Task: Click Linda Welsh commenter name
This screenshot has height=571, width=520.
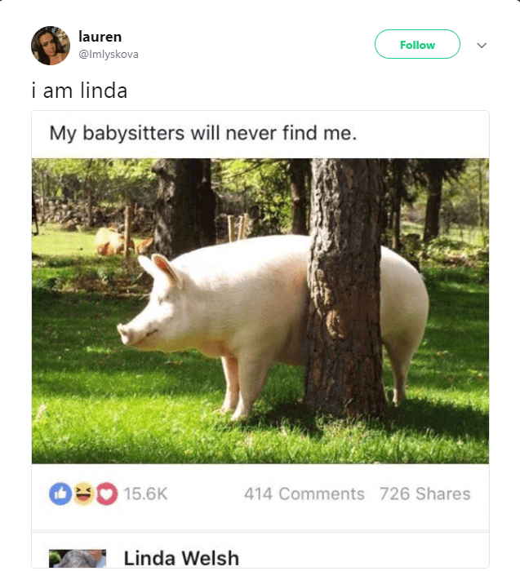Action: pos(181,558)
